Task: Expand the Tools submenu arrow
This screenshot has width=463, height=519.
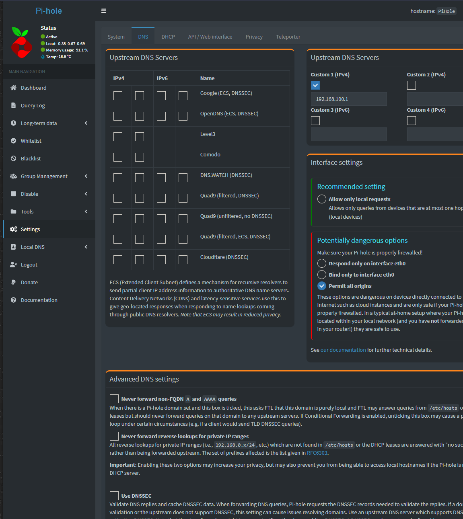Action: tap(86, 211)
